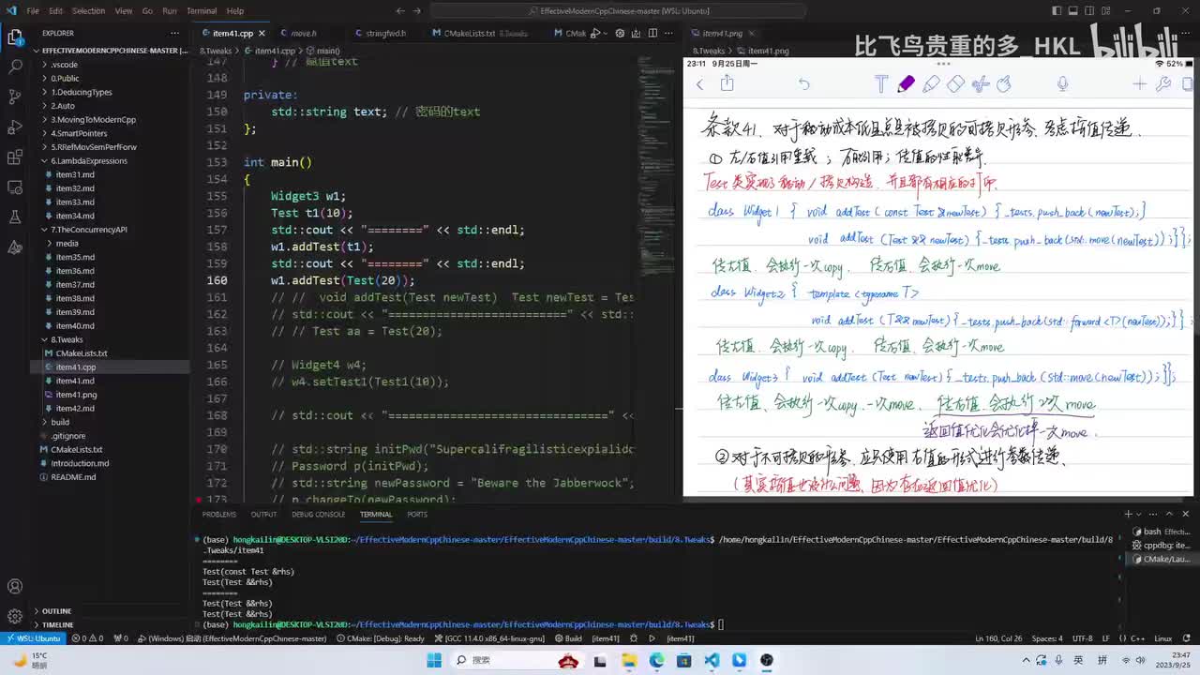Toggle the secondary side bar visibility
This screenshot has height=675, width=1200.
click(x=1090, y=11)
